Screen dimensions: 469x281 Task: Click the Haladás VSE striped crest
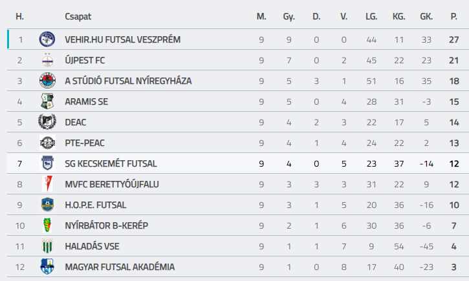pyautogui.click(x=47, y=246)
